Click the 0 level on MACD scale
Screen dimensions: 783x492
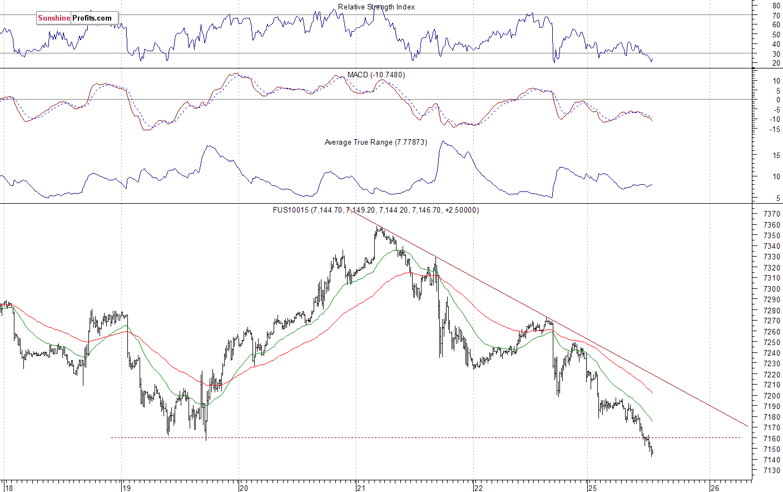tap(778, 100)
